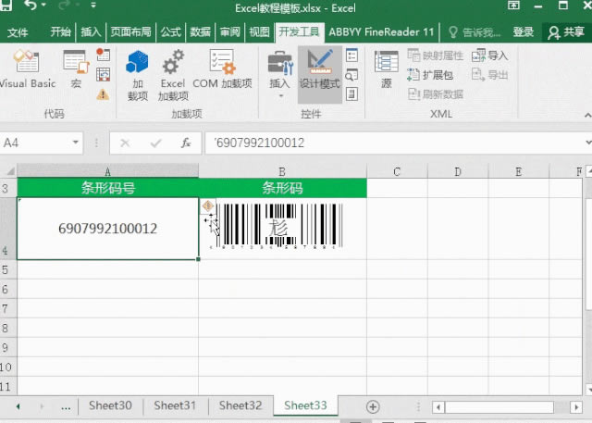This screenshot has height=423, width=592.
Task: Click the Sign in (登录) link
Action: pos(524,31)
